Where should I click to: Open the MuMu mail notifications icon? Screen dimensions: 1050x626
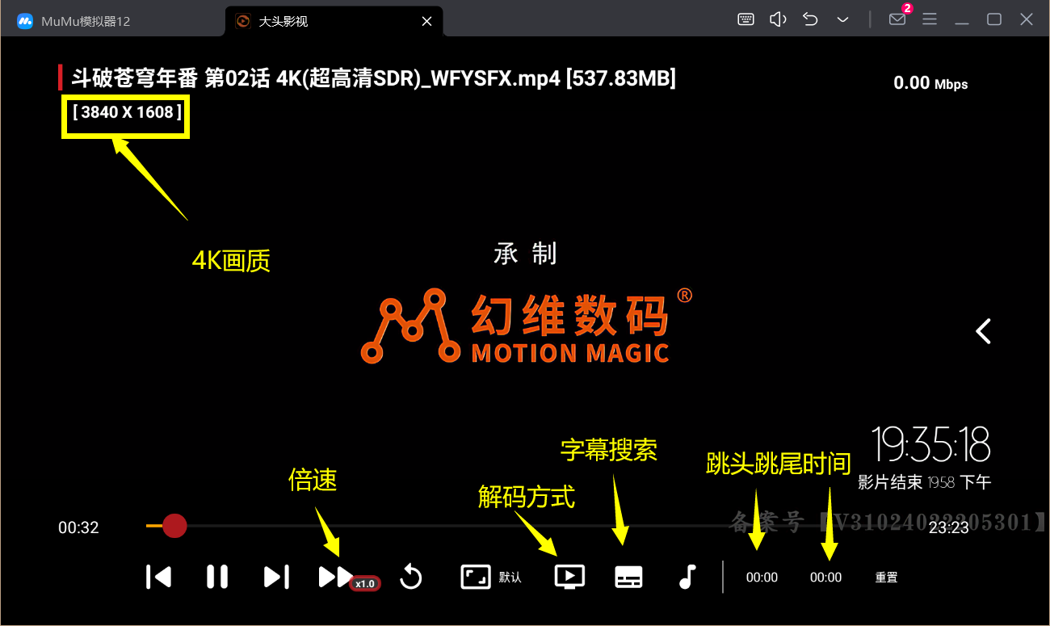897,19
